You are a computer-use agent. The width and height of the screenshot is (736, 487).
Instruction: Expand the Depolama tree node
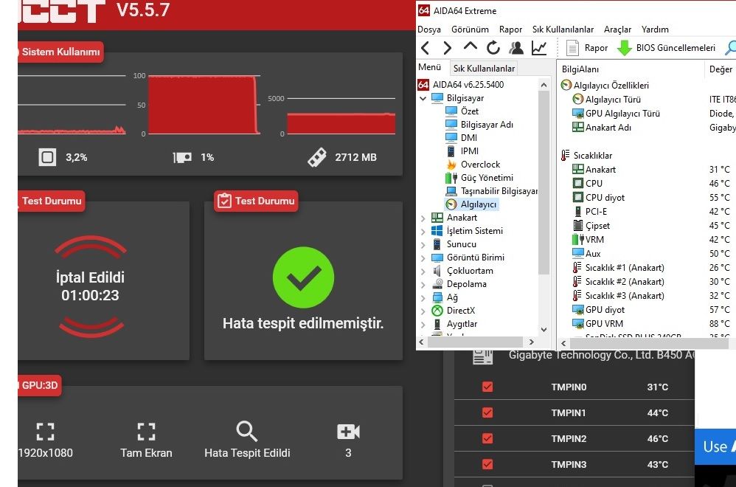click(423, 284)
